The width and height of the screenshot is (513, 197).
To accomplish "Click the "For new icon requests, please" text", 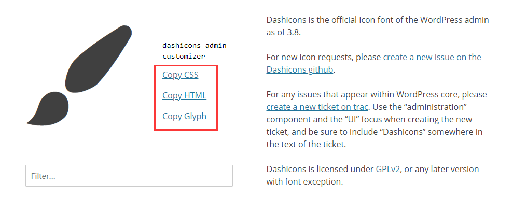I will pyautogui.click(x=324, y=57).
